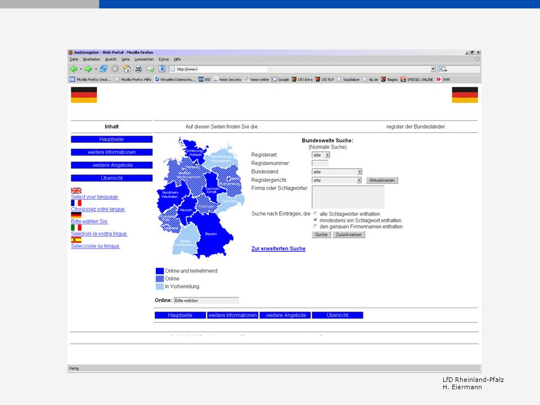Open the Gehe menu
This screenshot has height=405, width=540.
coord(125,59)
